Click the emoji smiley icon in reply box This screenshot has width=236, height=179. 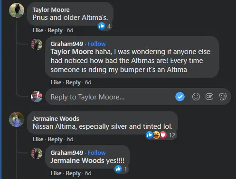pyautogui.click(x=196, y=97)
